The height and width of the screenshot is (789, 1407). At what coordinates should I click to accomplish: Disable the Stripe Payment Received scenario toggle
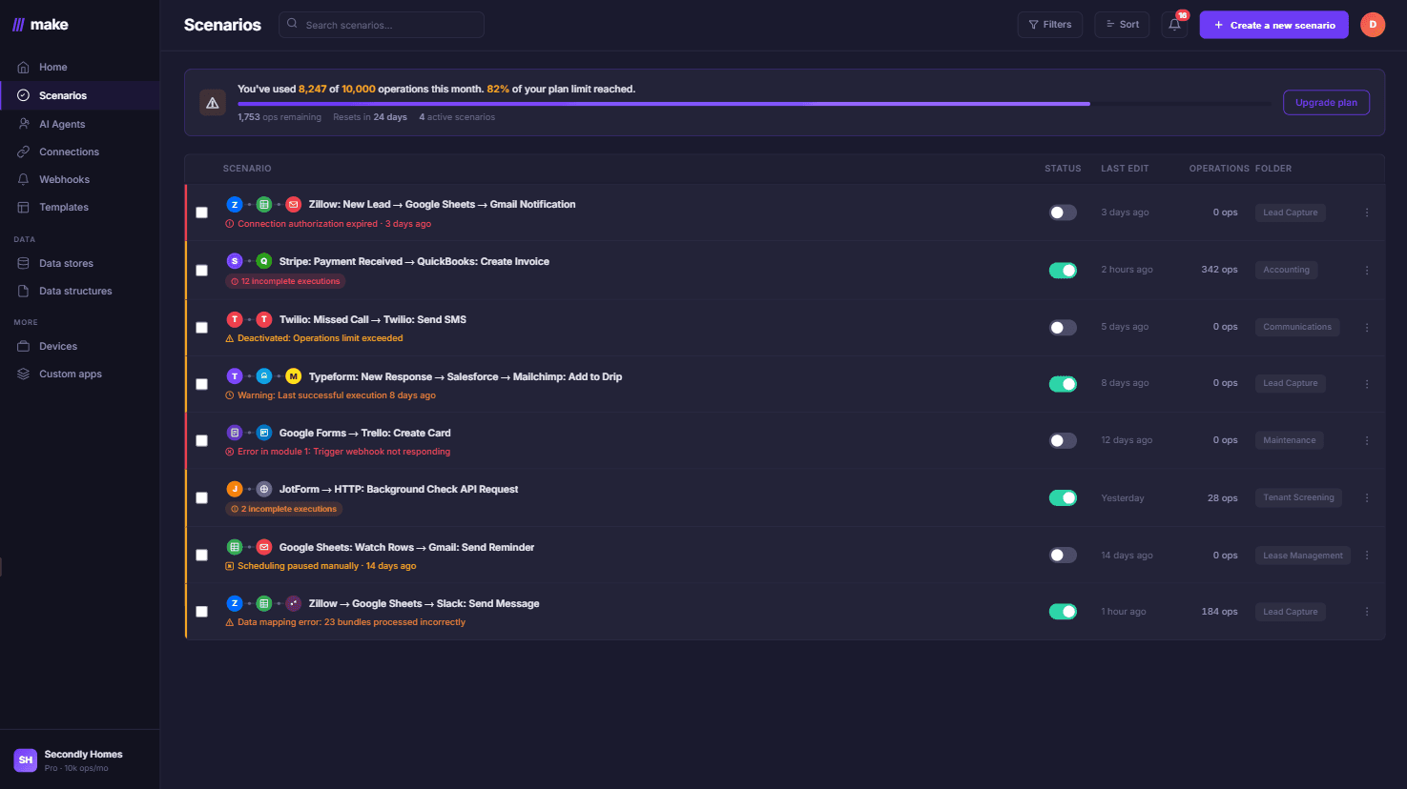[x=1063, y=270]
